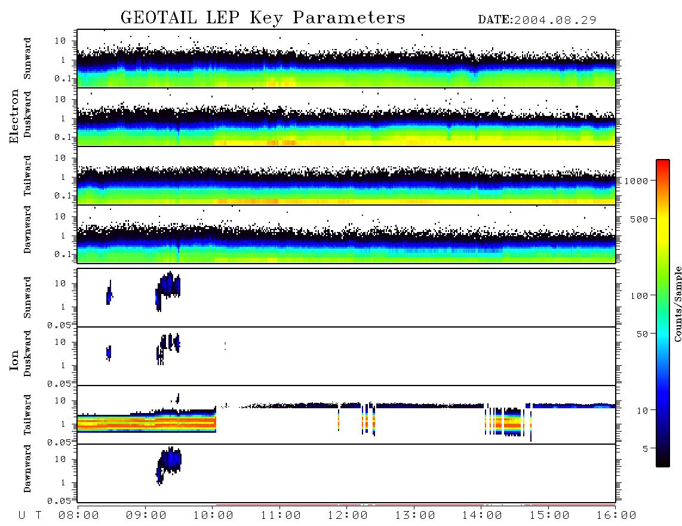682x526 pixels.
Task: Click the Electron Duskward spectrogram panel
Action: pyautogui.click(x=346, y=117)
